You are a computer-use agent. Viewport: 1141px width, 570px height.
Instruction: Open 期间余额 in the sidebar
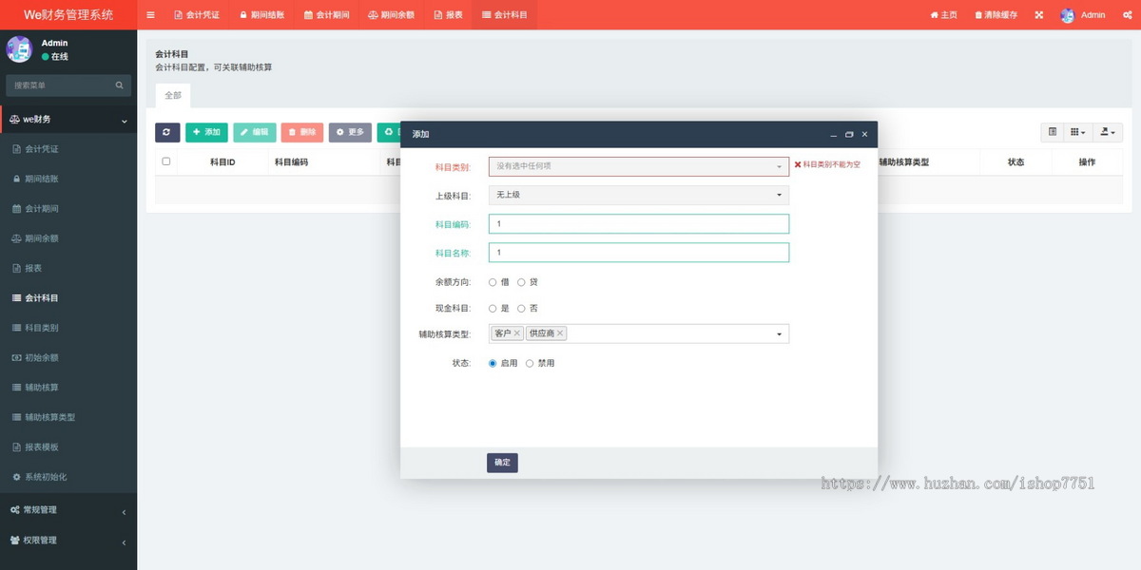coord(68,238)
